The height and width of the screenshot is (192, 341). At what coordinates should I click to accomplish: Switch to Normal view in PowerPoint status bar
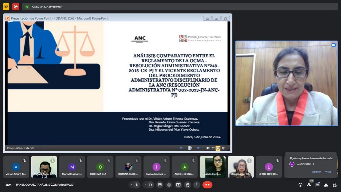tap(208, 148)
